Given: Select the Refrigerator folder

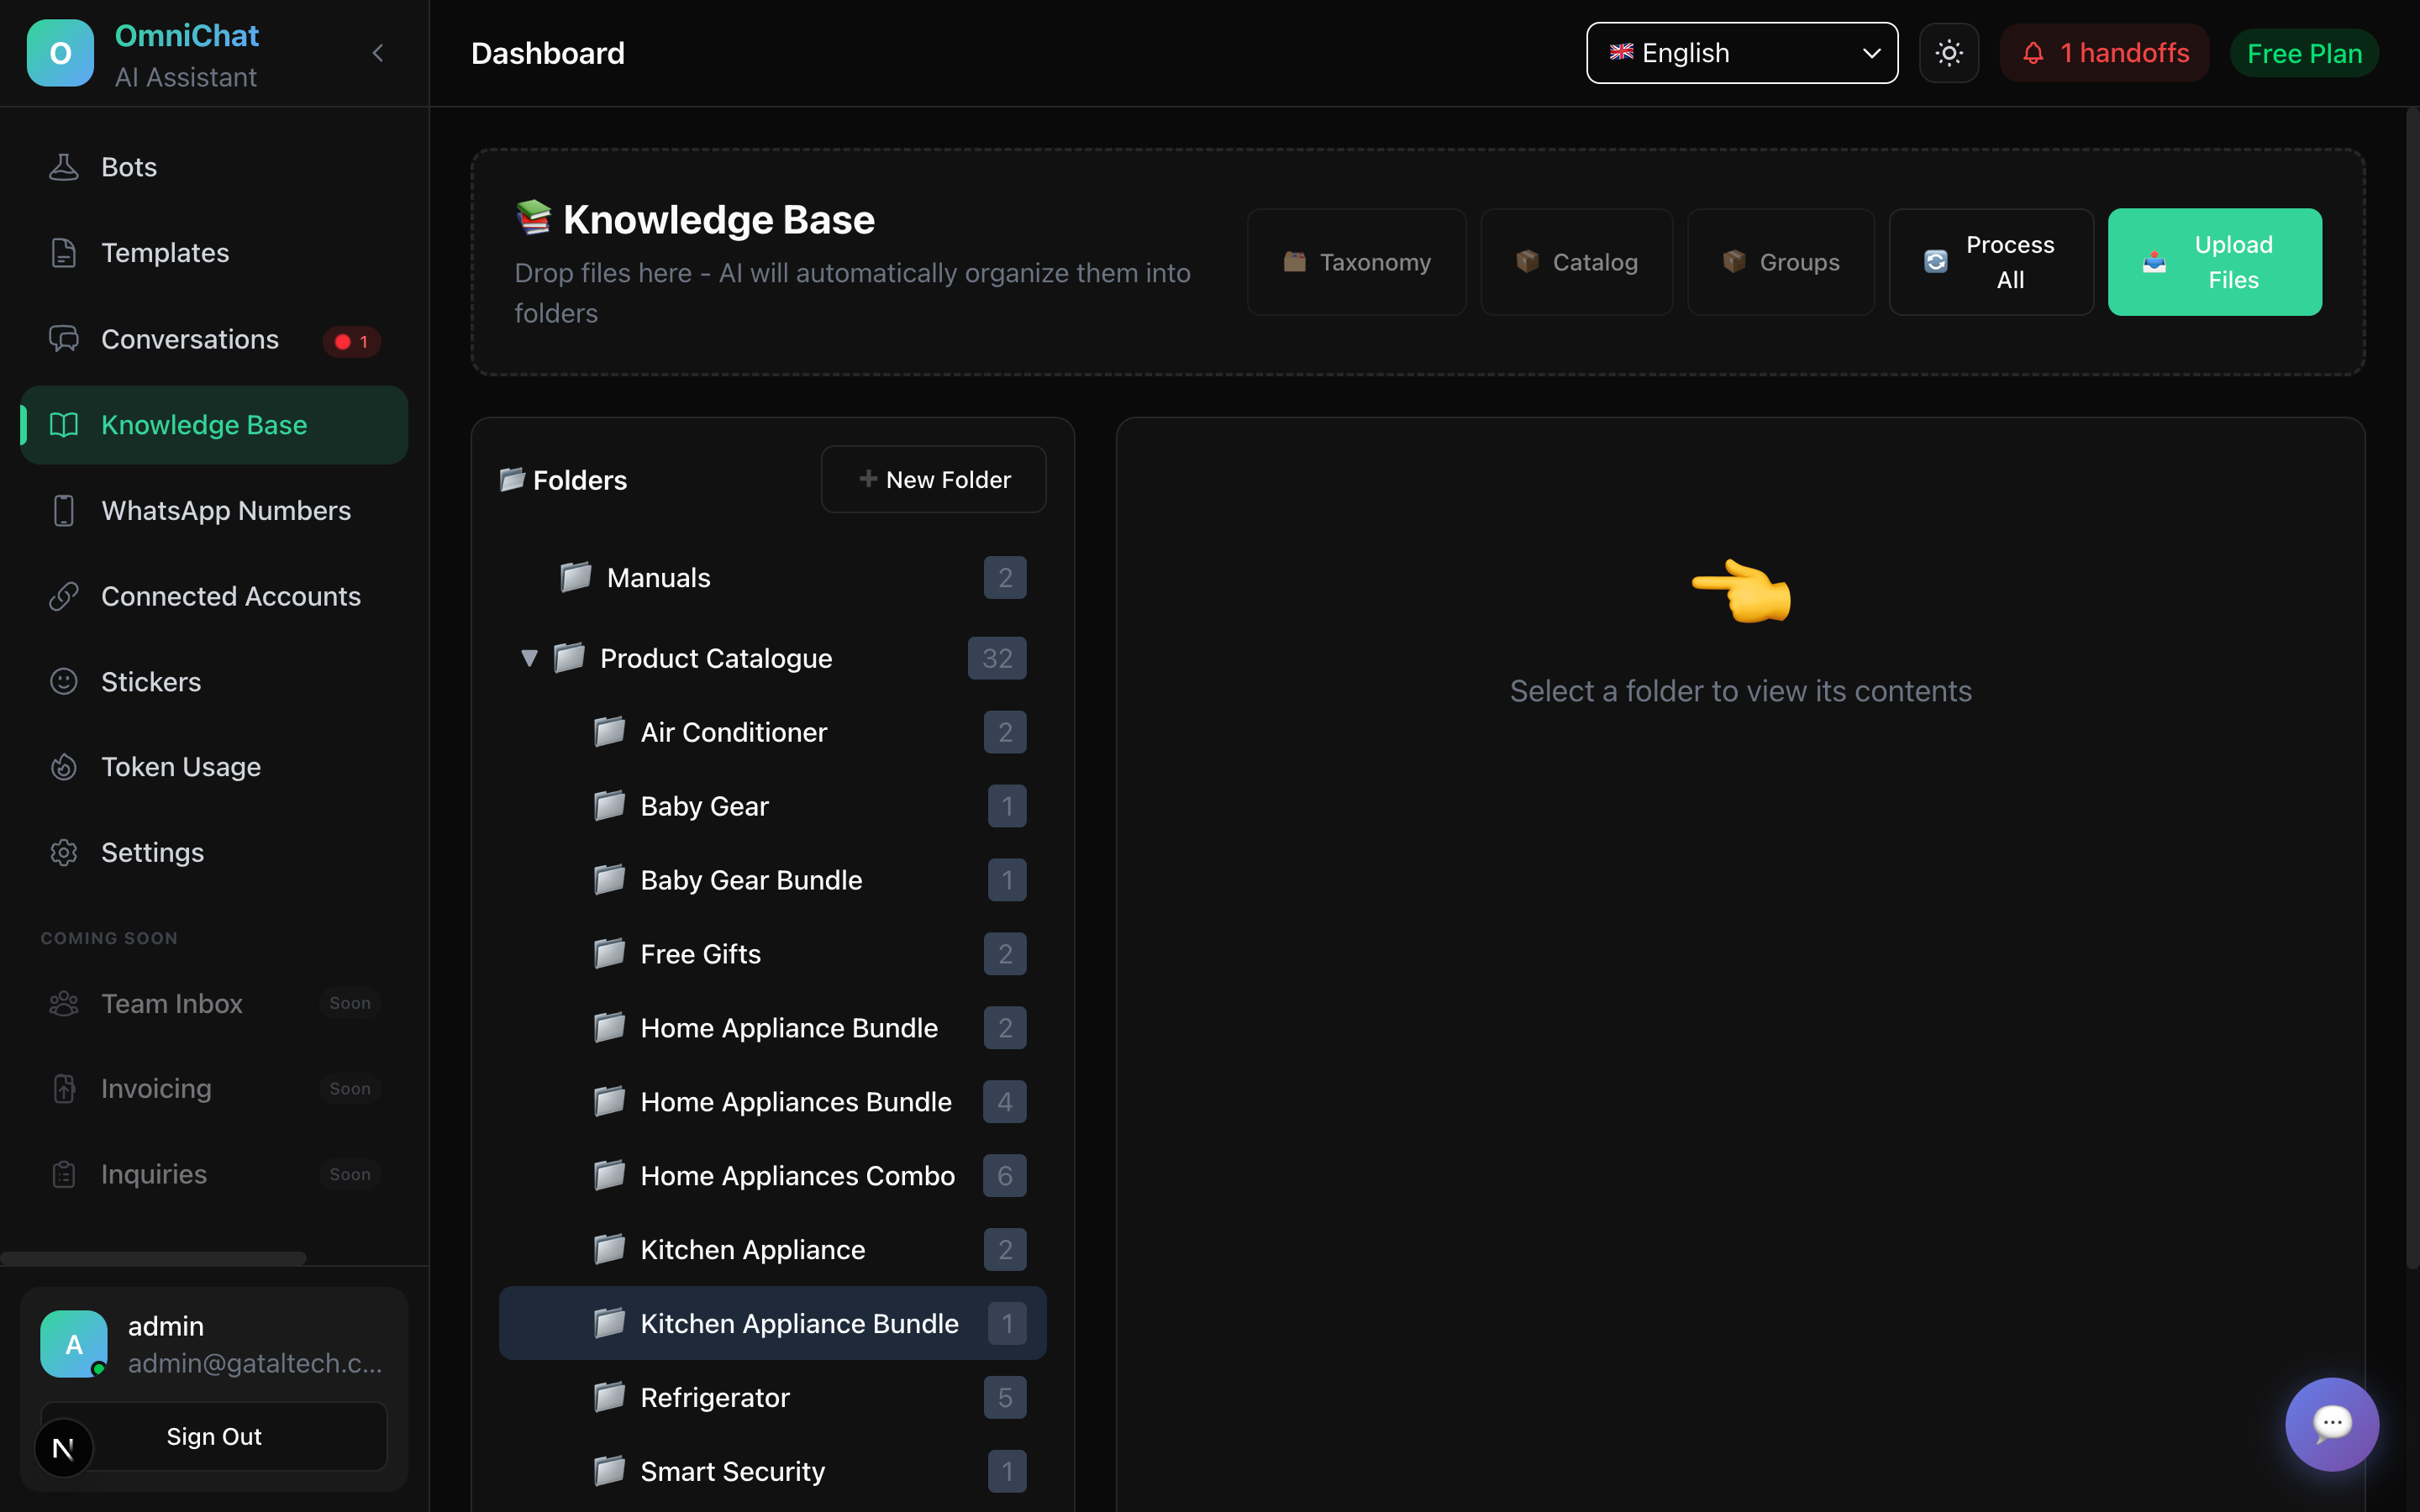Looking at the screenshot, I should point(714,1397).
